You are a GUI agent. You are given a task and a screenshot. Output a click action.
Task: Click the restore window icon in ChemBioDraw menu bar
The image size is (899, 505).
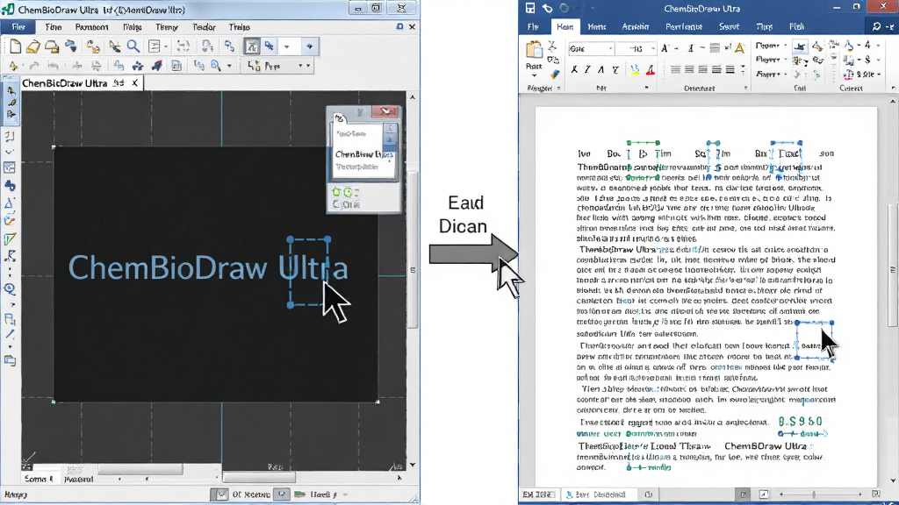tap(399, 27)
